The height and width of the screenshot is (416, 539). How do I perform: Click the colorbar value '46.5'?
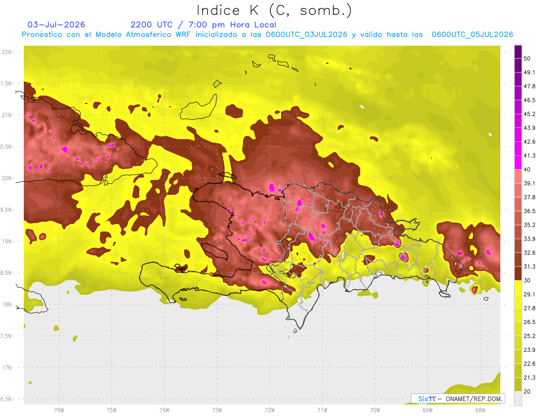coord(530,100)
